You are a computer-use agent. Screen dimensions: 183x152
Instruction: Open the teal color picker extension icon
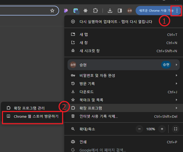[x=76, y=11]
